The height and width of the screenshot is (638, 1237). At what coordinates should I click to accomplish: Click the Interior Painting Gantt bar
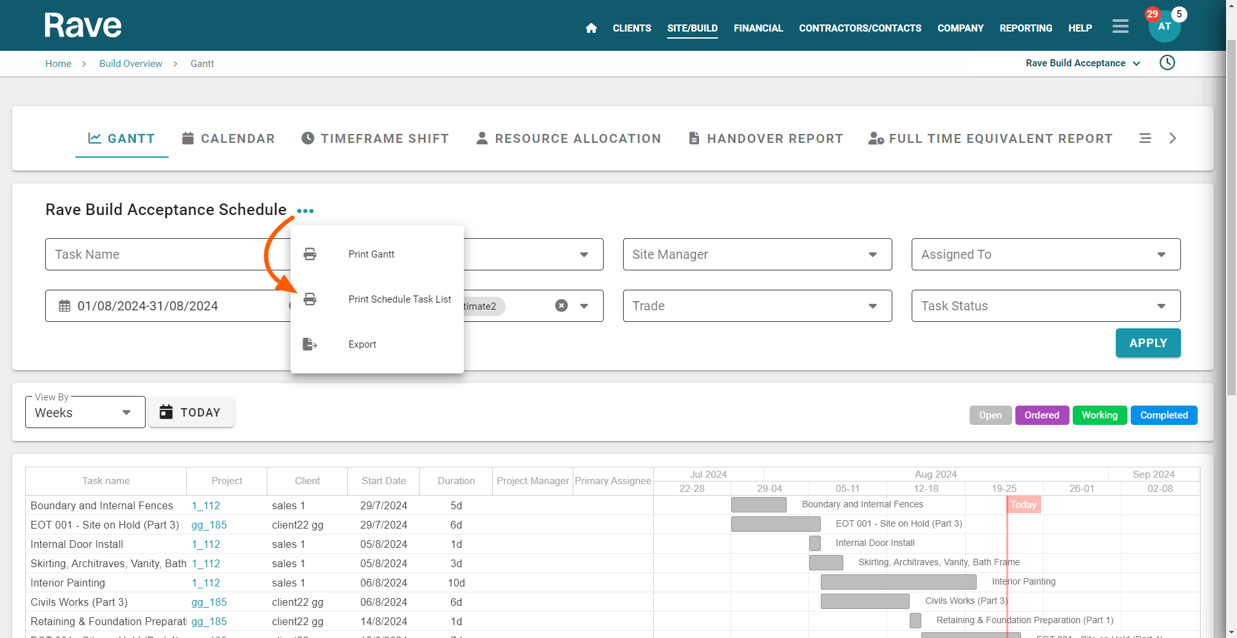click(898, 582)
